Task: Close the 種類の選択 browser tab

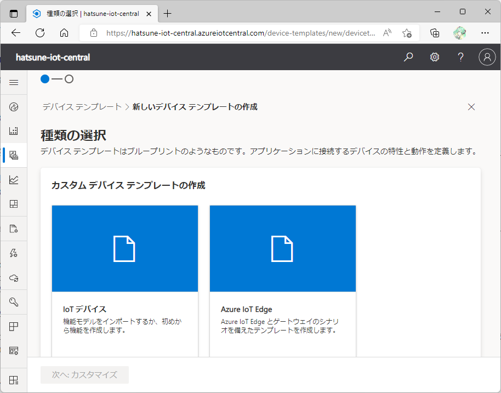Action: coord(149,14)
